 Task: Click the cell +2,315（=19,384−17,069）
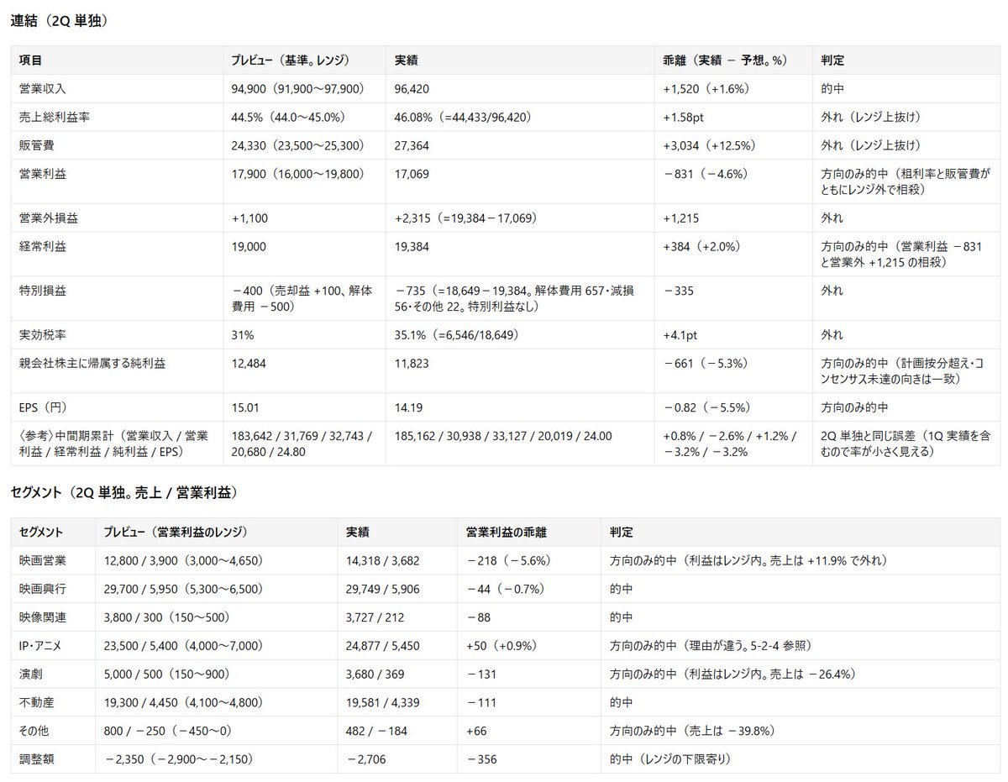466,218
